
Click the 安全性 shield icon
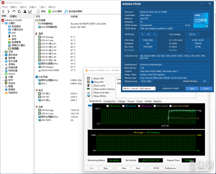(x=6, y=83)
